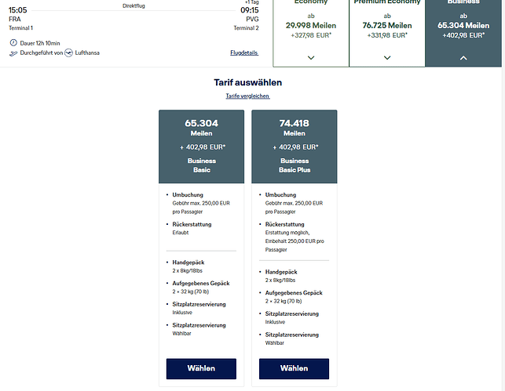Click the Lufthansa crane logo icon
This screenshot has width=505, height=391.
[68, 52]
